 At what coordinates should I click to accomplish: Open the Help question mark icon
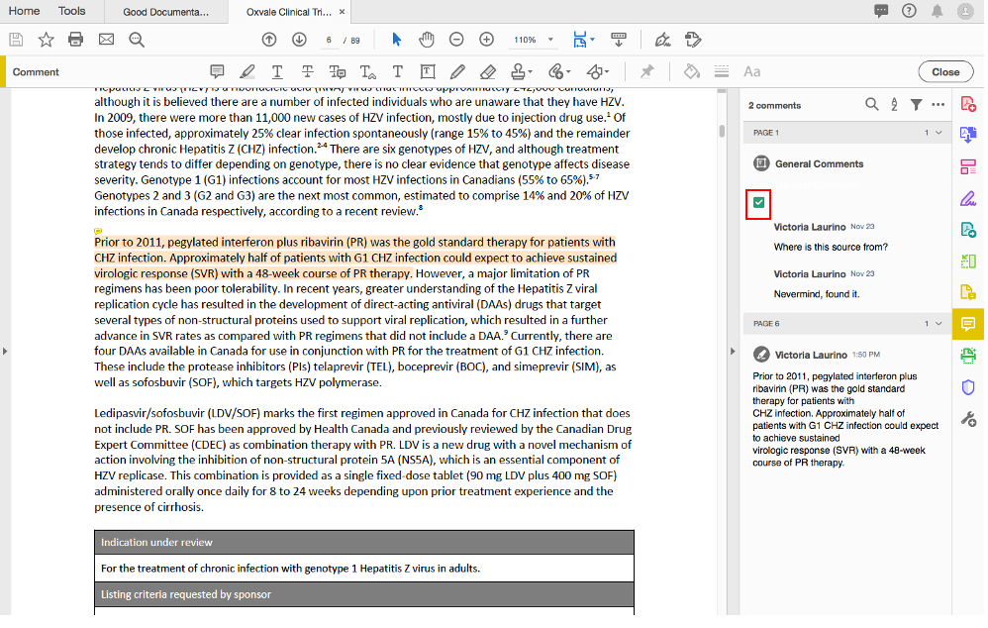tap(909, 11)
